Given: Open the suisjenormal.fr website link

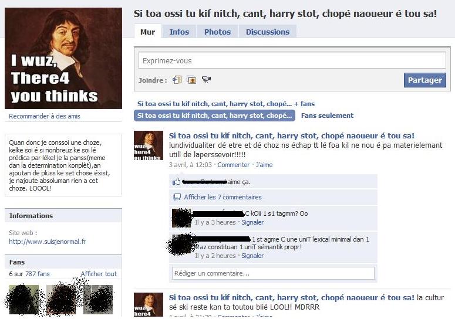Looking at the screenshot, I should pyautogui.click(x=48, y=242).
